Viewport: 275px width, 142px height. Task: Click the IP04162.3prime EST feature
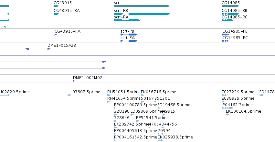pyautogui.click(x=227, y=108)
